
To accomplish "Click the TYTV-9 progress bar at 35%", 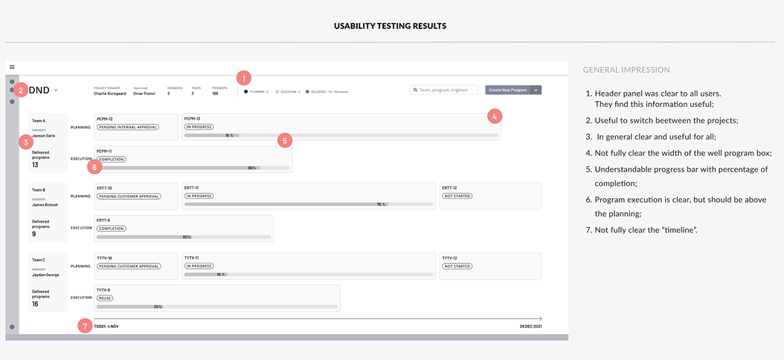I will [217, 307].
